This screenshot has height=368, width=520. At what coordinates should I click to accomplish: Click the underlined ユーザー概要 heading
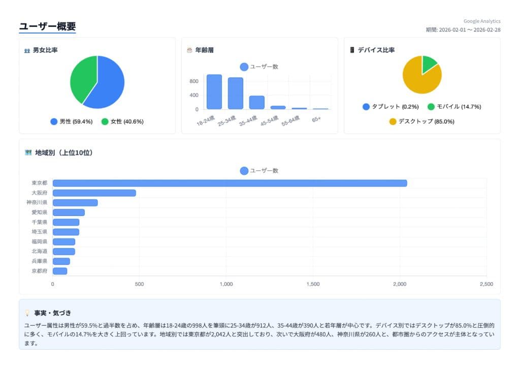48,24
